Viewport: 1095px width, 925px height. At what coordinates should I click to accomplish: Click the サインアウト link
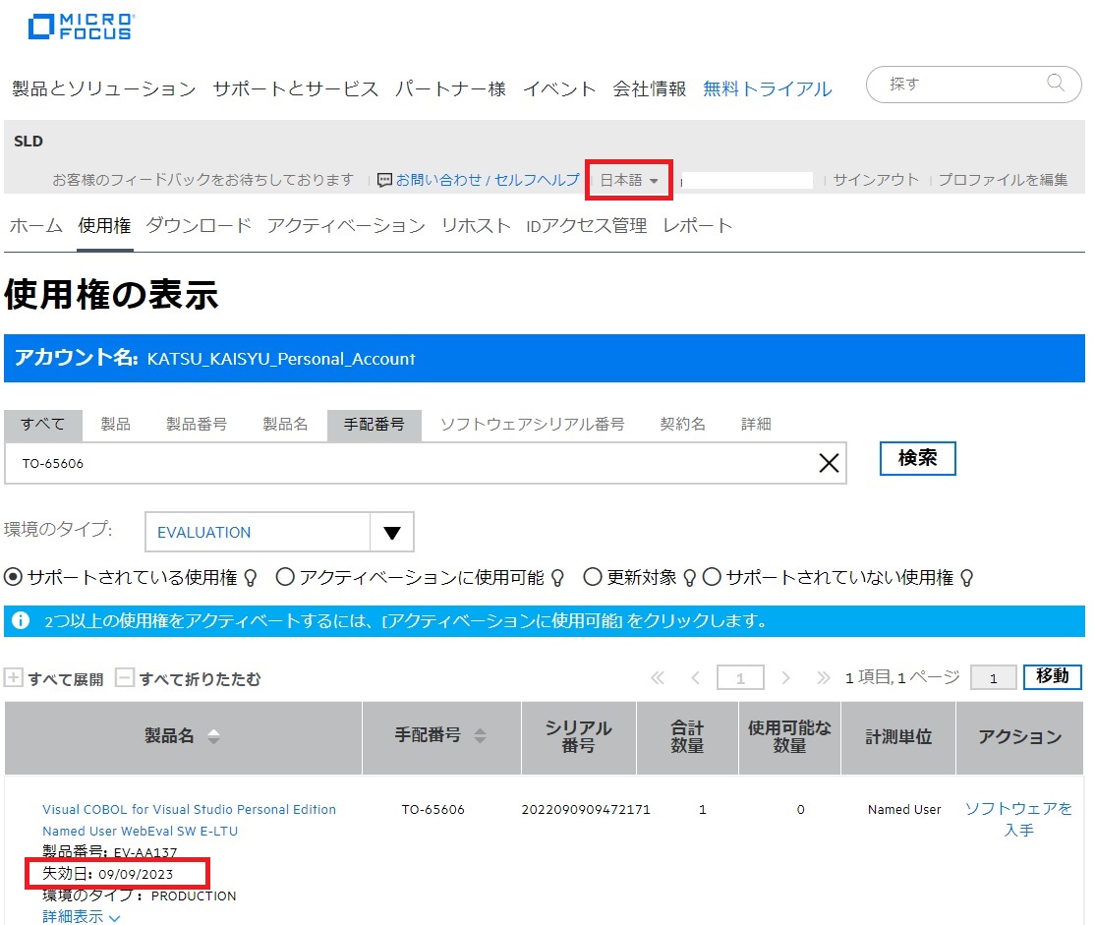tap(876, 180)
